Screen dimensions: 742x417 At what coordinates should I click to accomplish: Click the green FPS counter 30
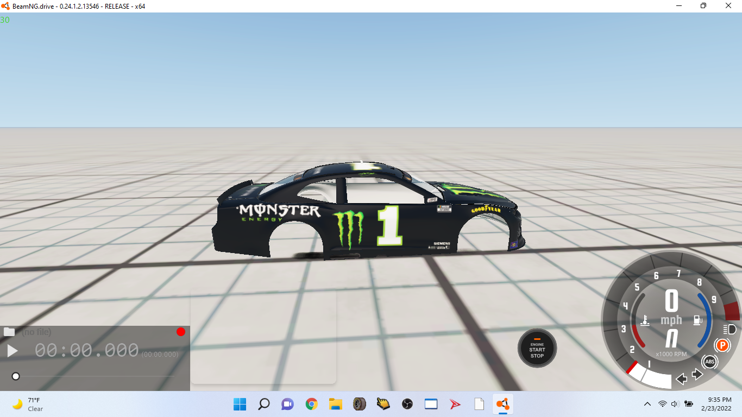pos(5,20)
